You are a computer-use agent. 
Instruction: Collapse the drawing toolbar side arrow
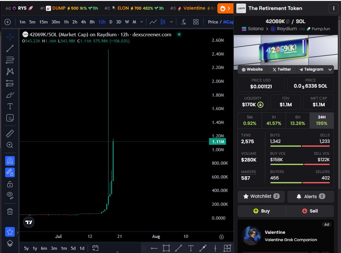[18, 232]
